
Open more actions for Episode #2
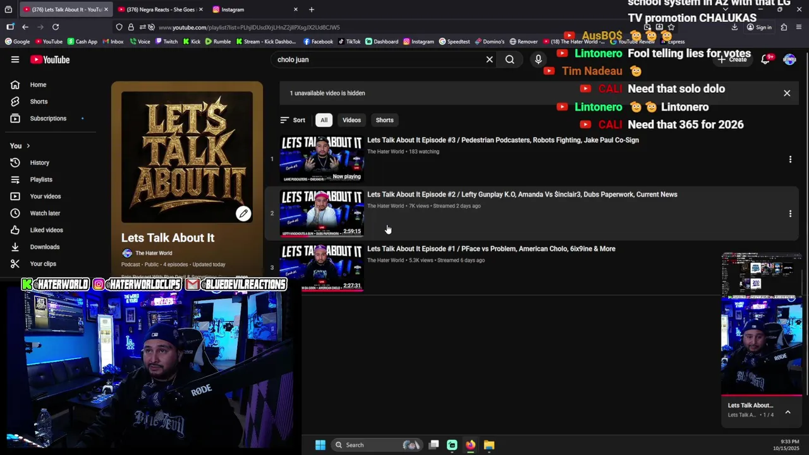pyautogui.click(x=790, y=214)
